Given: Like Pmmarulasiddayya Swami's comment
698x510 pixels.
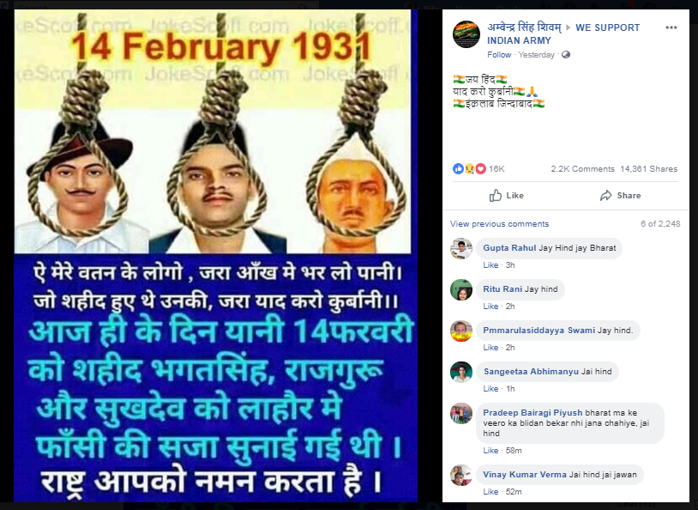Looking at the screenshot, I should tap(490, 348).
